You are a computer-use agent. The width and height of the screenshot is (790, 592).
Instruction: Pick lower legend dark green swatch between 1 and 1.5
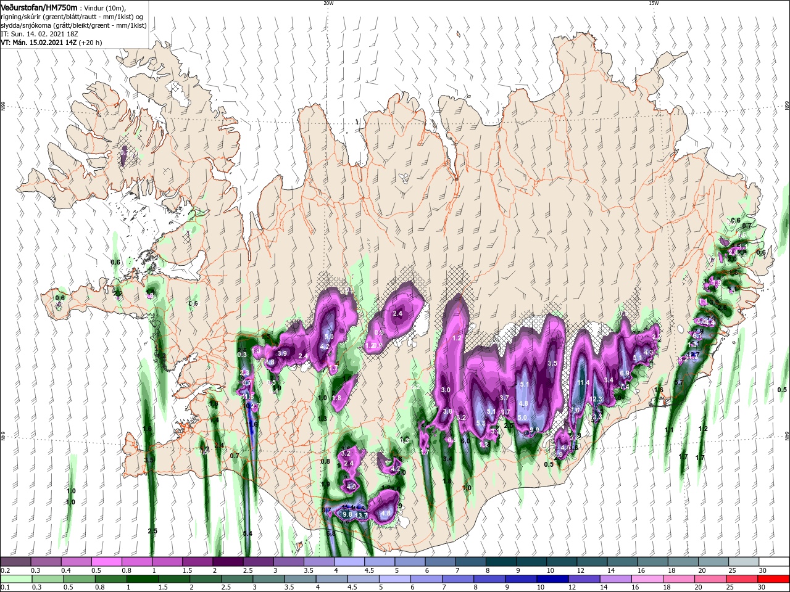click(x=143, y=579)
